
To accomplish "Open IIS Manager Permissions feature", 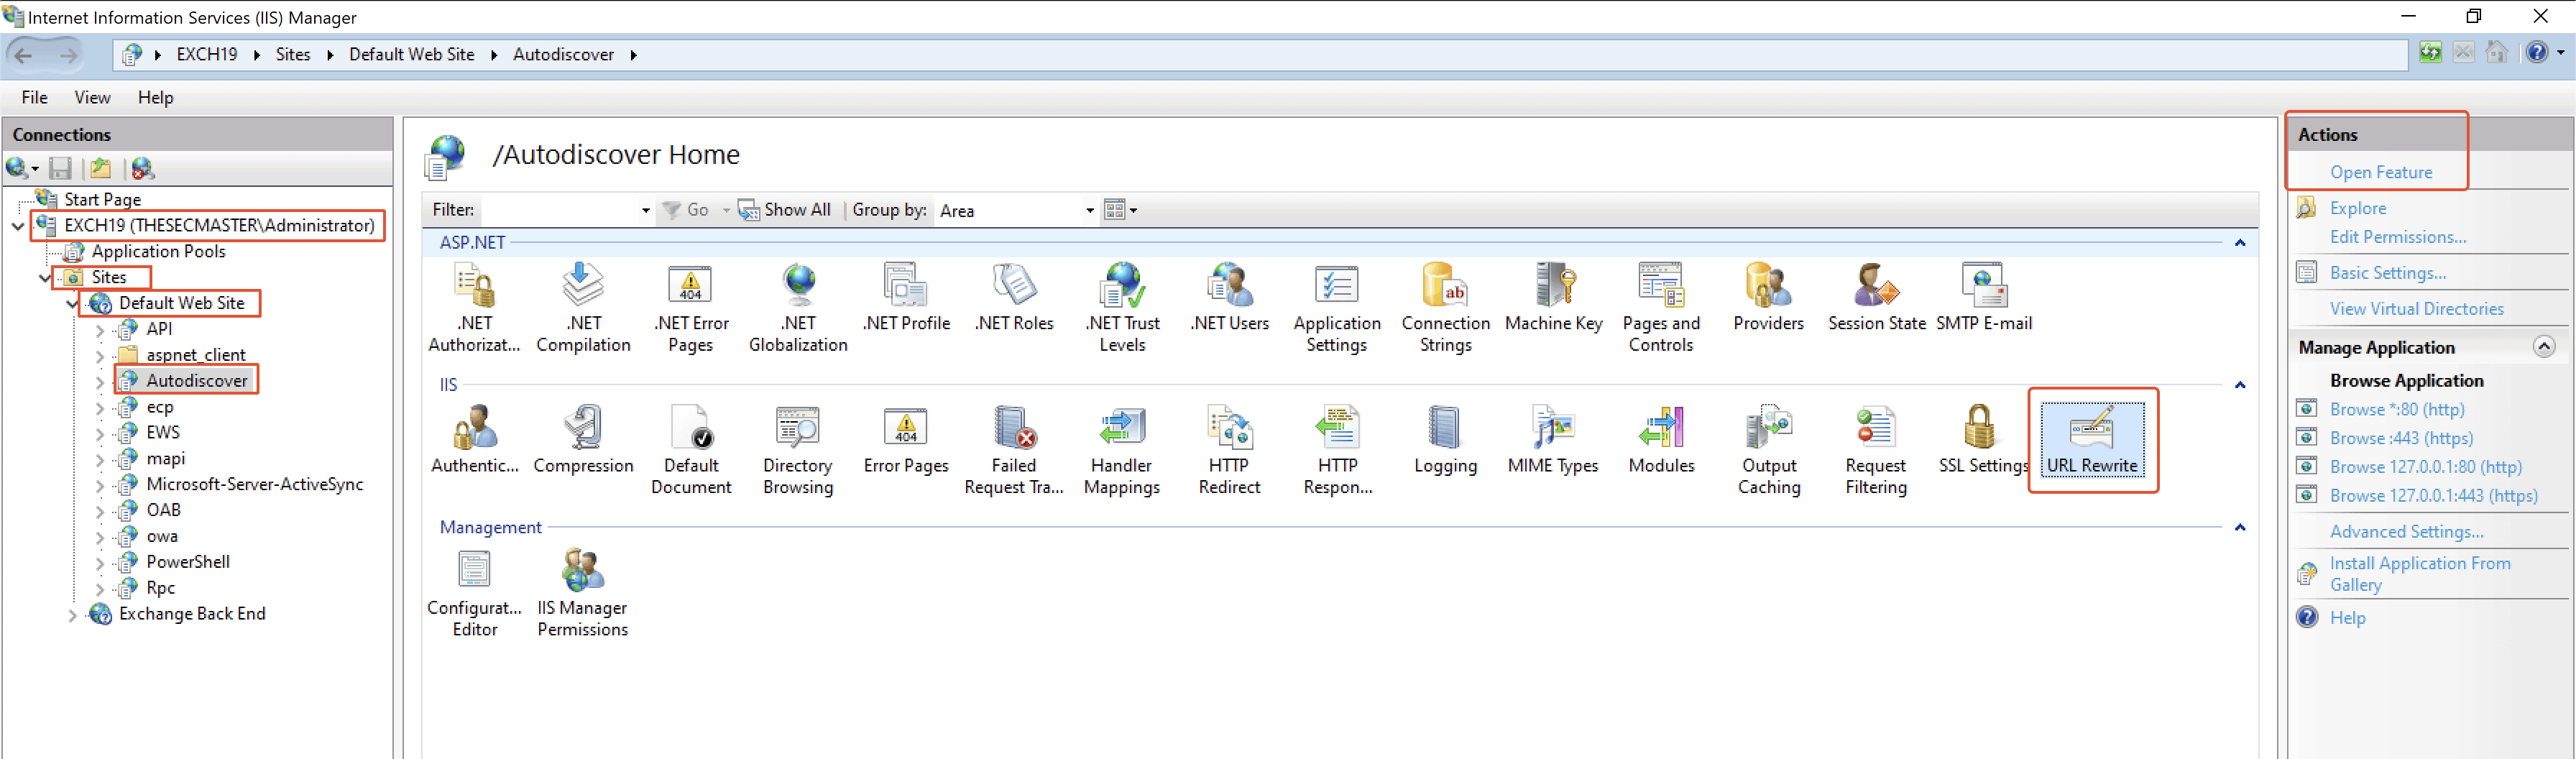I will (x=582, y=593).
